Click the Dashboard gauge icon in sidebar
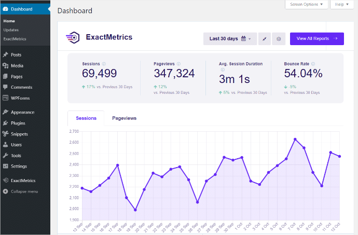Screen dimensions: 358x235 (6, 9)
